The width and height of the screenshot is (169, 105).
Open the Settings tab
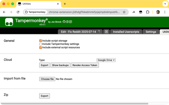(x=151, y=32)
